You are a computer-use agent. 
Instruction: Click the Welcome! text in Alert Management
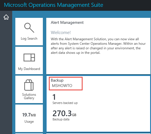pyautogui.click(x=61, y=33)
